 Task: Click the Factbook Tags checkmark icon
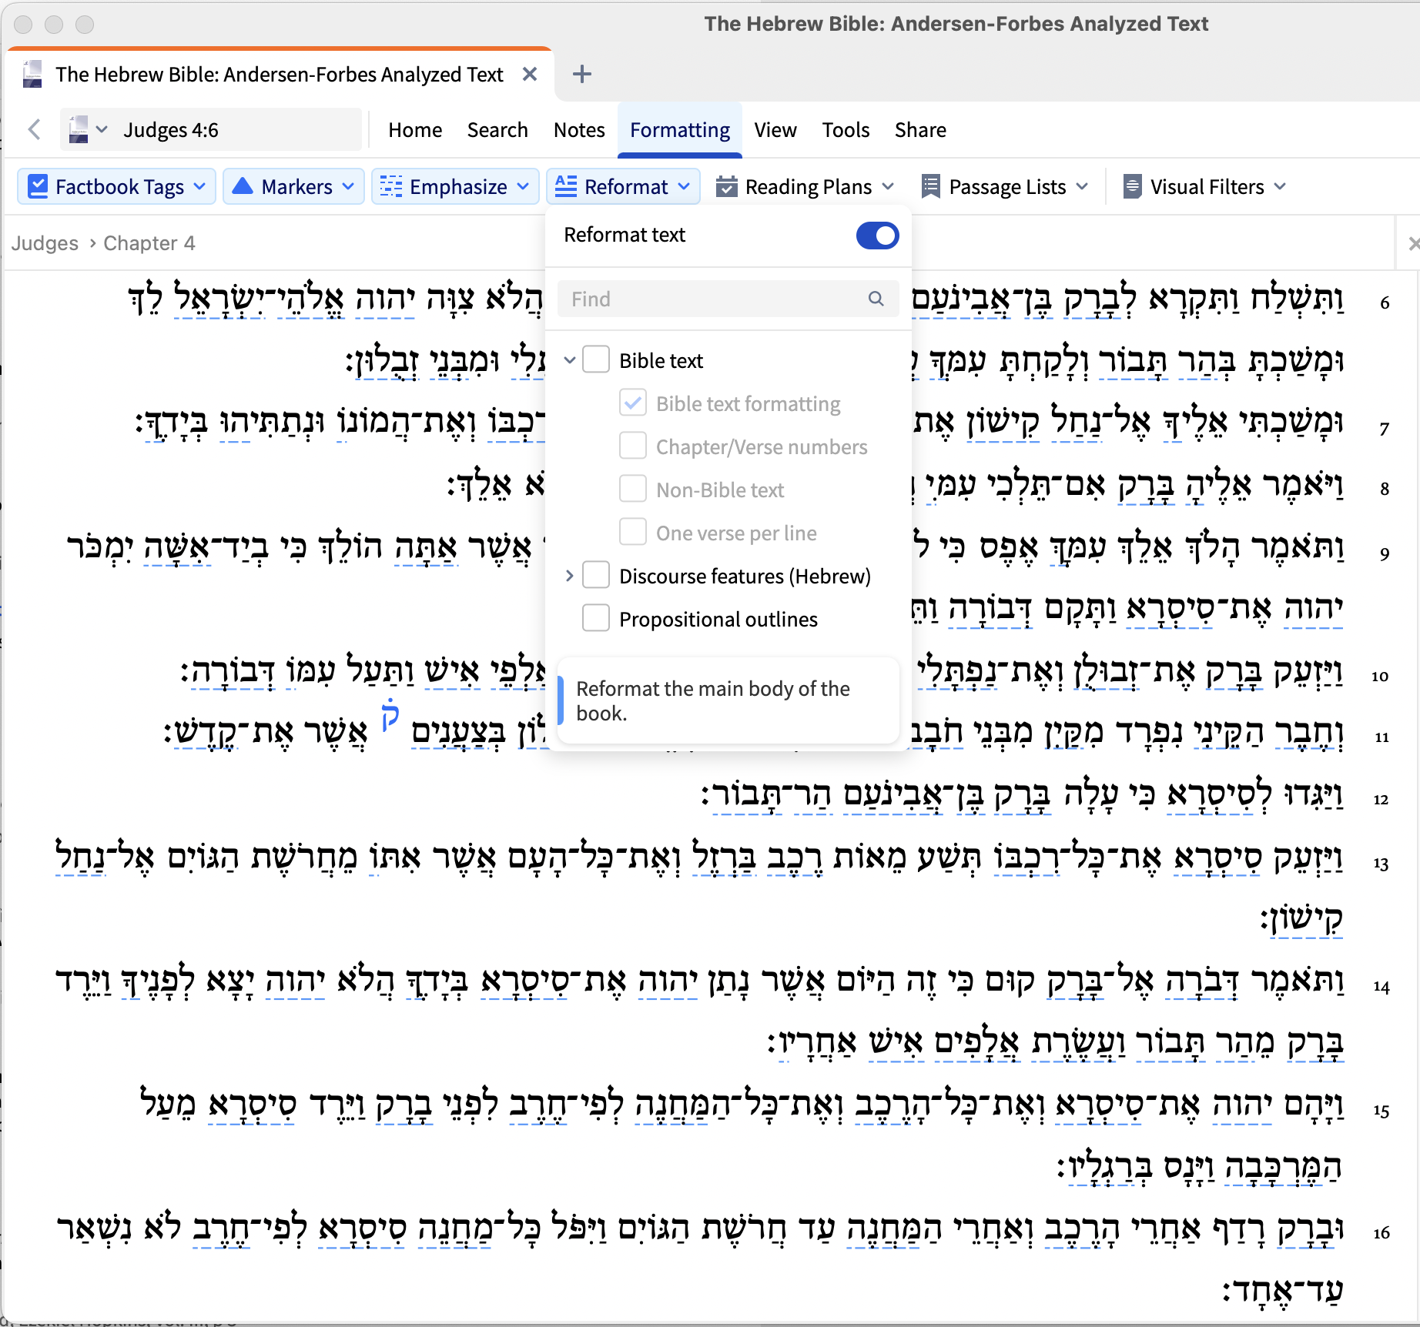pos(38,187)
